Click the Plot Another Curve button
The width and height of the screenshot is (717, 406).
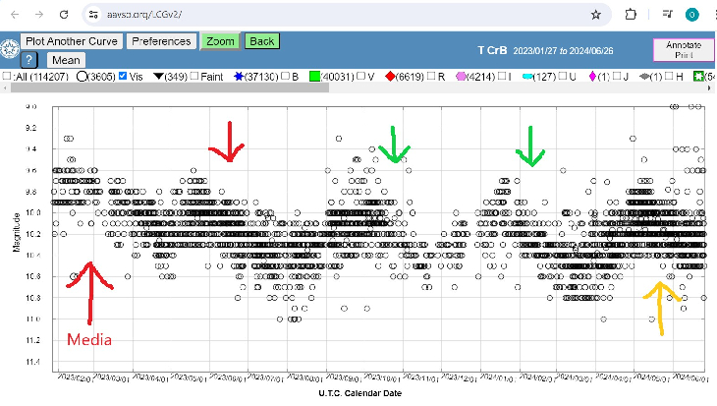coord(73,41)
